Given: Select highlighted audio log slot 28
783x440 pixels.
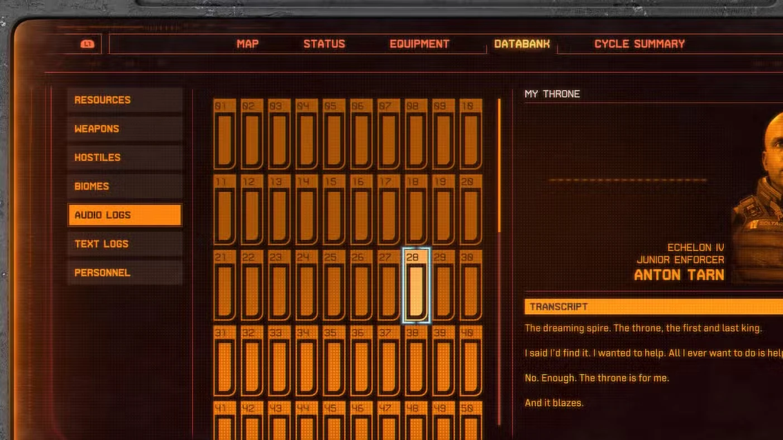Looking at the screenshot, I should click(416, 285).
